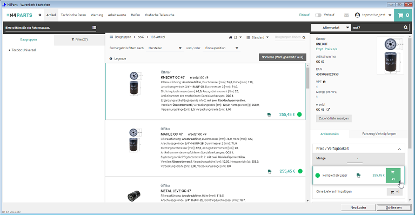Viewport: 415px width, 215px height.
Task: Open the Aftermarket search type dropdown
Action: [331, 28]
